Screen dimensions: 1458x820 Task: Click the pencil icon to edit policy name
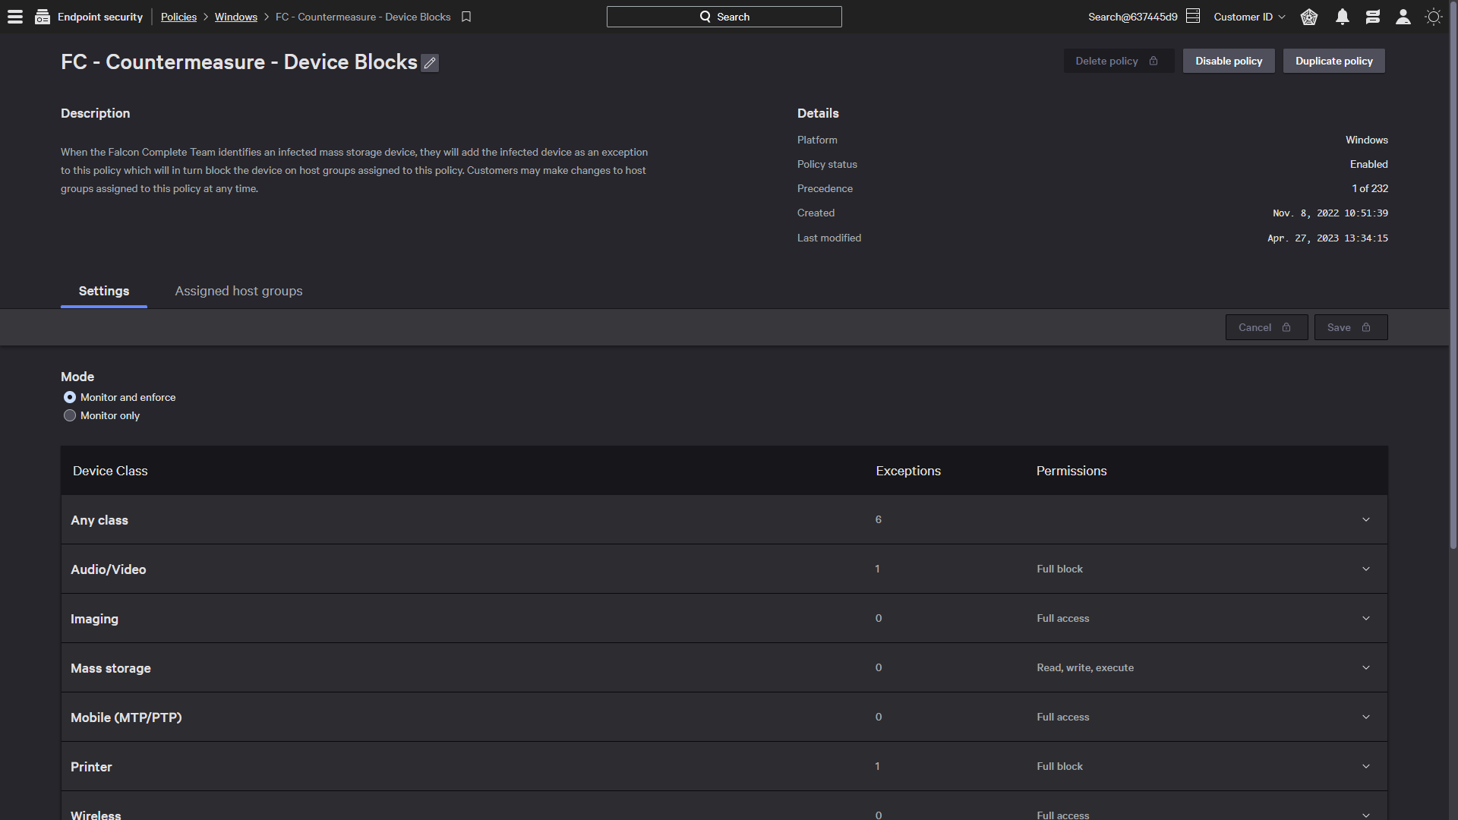430,63
